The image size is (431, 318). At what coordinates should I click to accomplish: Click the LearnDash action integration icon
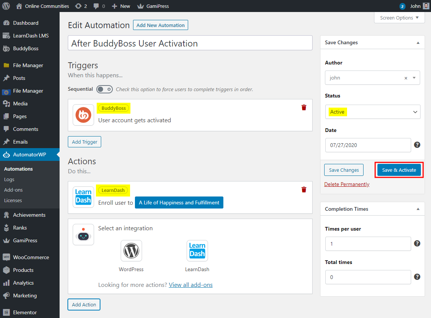tap(83, 197)
